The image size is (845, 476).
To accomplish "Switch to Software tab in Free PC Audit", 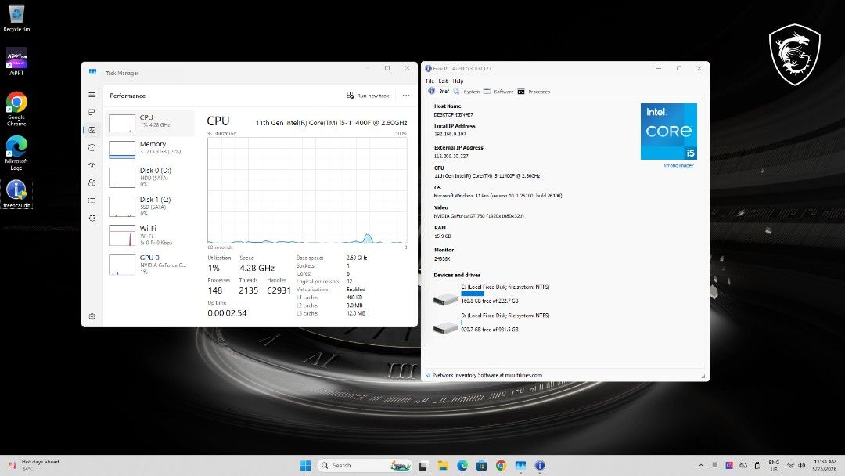I will 498,92.
